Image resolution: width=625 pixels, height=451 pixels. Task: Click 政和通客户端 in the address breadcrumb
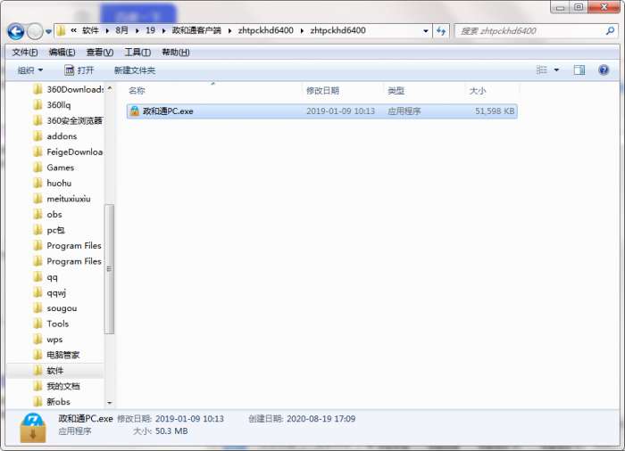(x=196, y=30)
